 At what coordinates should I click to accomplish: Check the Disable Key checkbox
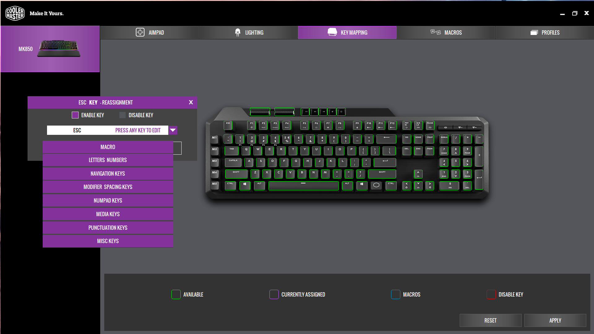pyautogui.click(x=123, y=115)
